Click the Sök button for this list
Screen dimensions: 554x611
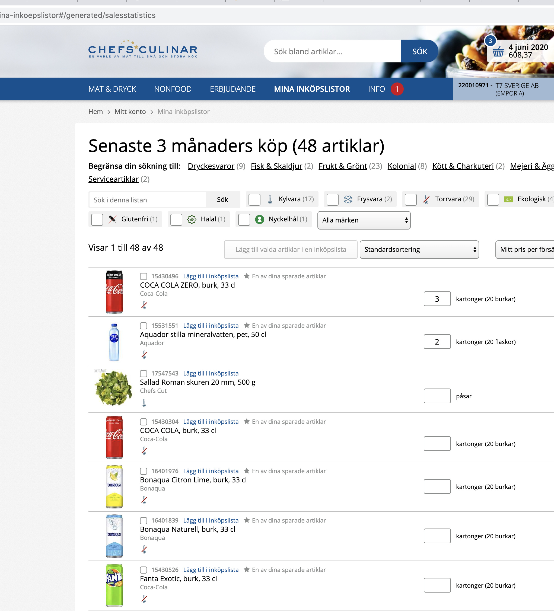pos(222,199)
